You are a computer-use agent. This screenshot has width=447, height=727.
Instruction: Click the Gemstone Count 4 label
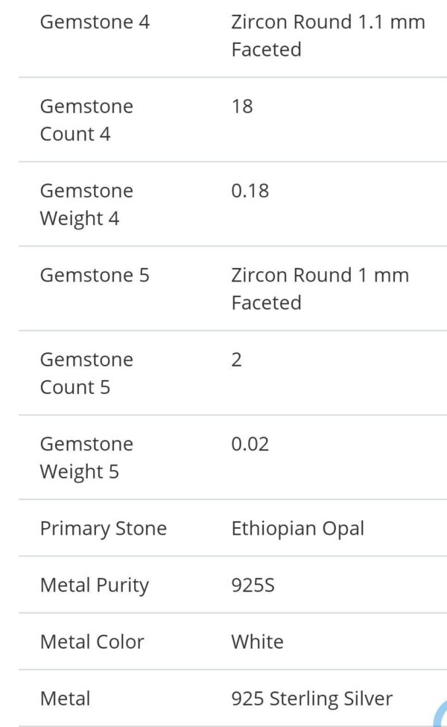pyautogui.click(x=86, y=120)
